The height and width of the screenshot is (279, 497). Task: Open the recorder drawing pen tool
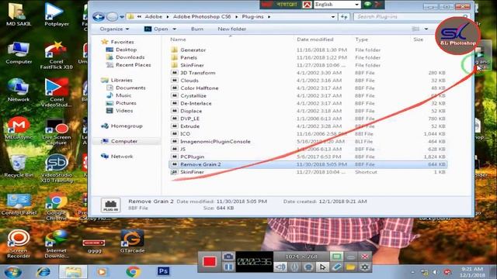tap(336, 267)
